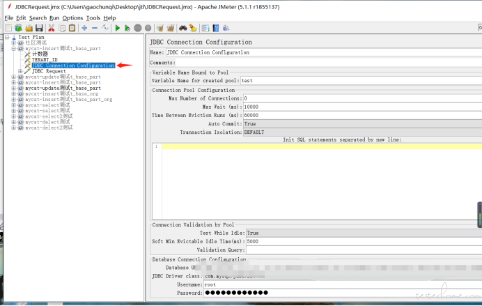Select the mycat-delect测试 thread group
This screenshot has width=482, height=306.
tap(47, 122)
